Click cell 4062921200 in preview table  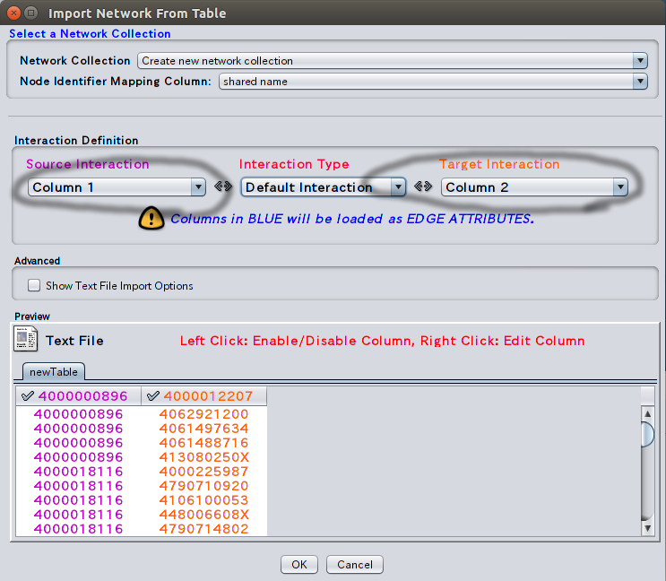tap(203, 414)
